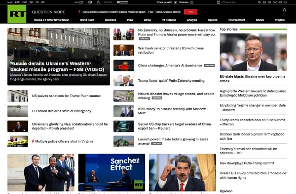The height and width of the screenshot is (194, 296).
Task: Click the Top stories Hungarian minister photo
Action: click(x=253, y=52)
